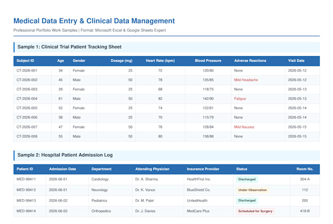Click physician Dr. J. Davies
Image resolution: width=333 pixels, height=224 pixels.
pos(145,211)
